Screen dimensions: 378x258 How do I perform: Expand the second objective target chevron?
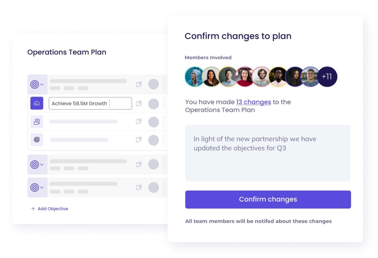pos(42,164)
